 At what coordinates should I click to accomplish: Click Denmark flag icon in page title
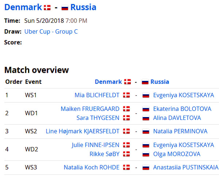point(47,8)
